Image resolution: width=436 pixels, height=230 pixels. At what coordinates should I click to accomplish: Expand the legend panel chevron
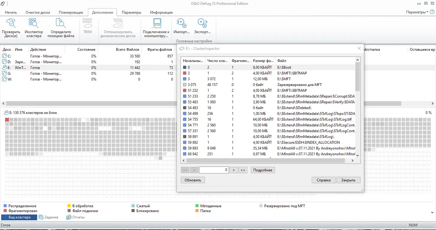point(432,212)
